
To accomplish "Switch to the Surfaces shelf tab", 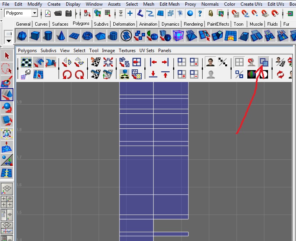I will [60, 24].
